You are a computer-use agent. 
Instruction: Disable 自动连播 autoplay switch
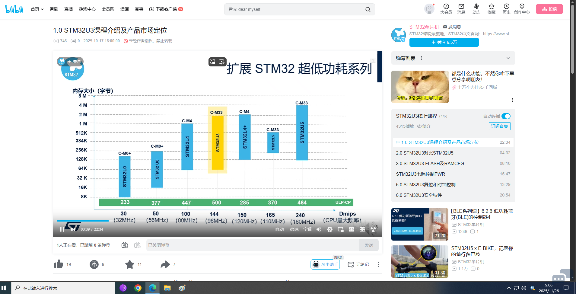tap(505, 116)
